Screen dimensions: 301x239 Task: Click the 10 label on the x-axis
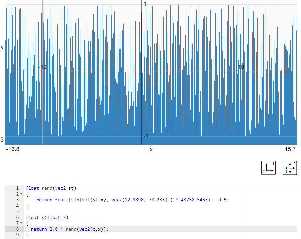241,67
